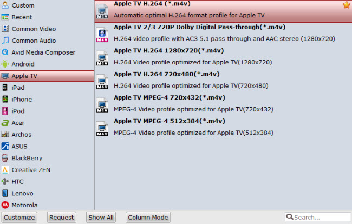
Task: Select Apple TV H.264 720x480 profile
Action: pos(223,80)
